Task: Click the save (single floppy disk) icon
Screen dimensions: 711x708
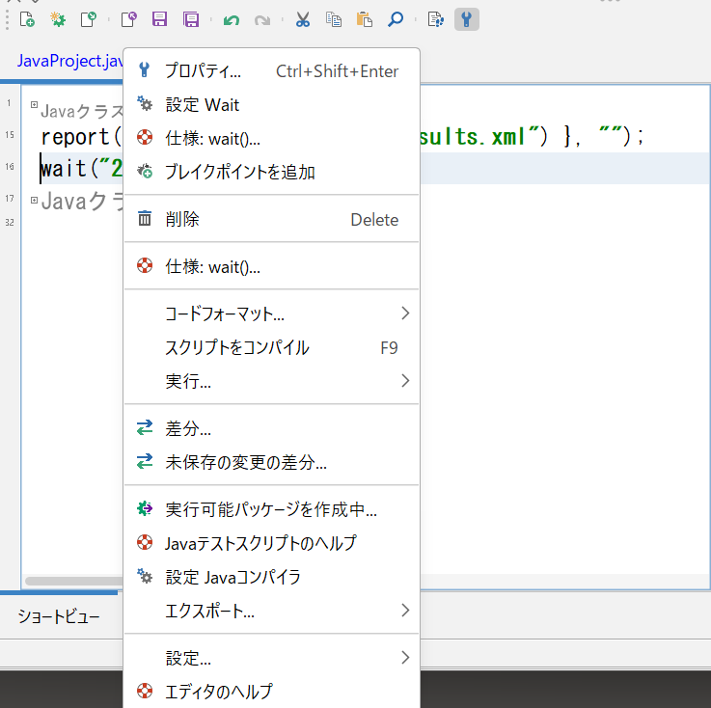Action: tap(160, 19)
